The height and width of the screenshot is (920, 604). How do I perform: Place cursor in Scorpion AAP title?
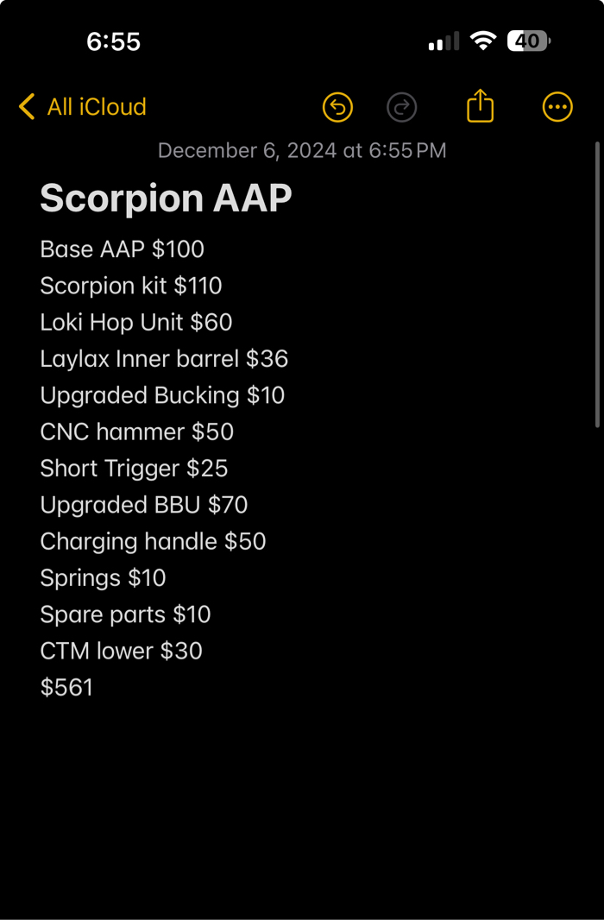166,198
